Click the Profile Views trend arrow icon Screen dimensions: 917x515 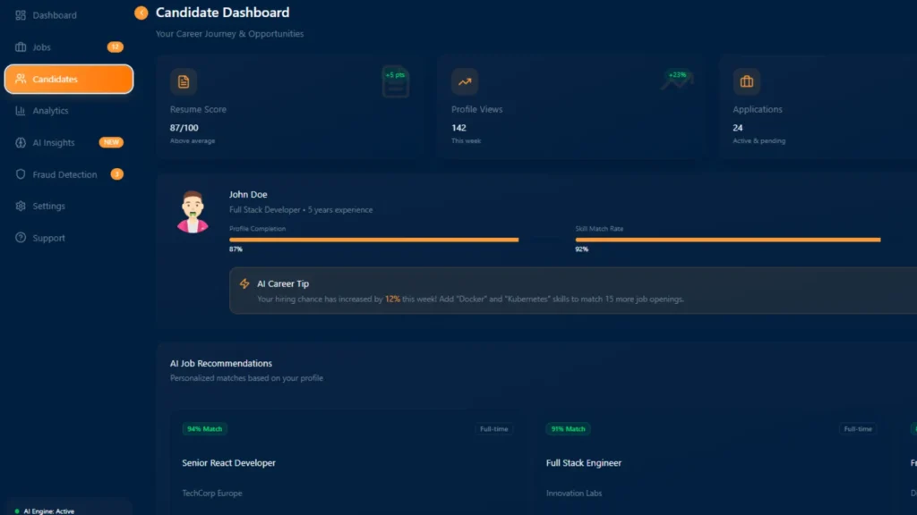point(465,82)
